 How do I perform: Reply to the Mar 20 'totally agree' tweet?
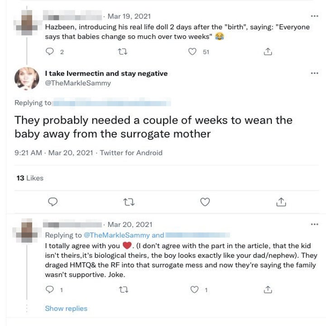pyautogui.click(x=50, y=289)
